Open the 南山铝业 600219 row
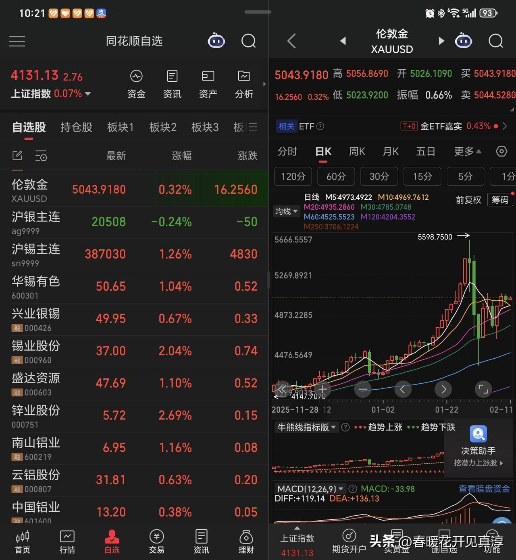This screenshot has height=560, width=516. [x=134, y=448]
